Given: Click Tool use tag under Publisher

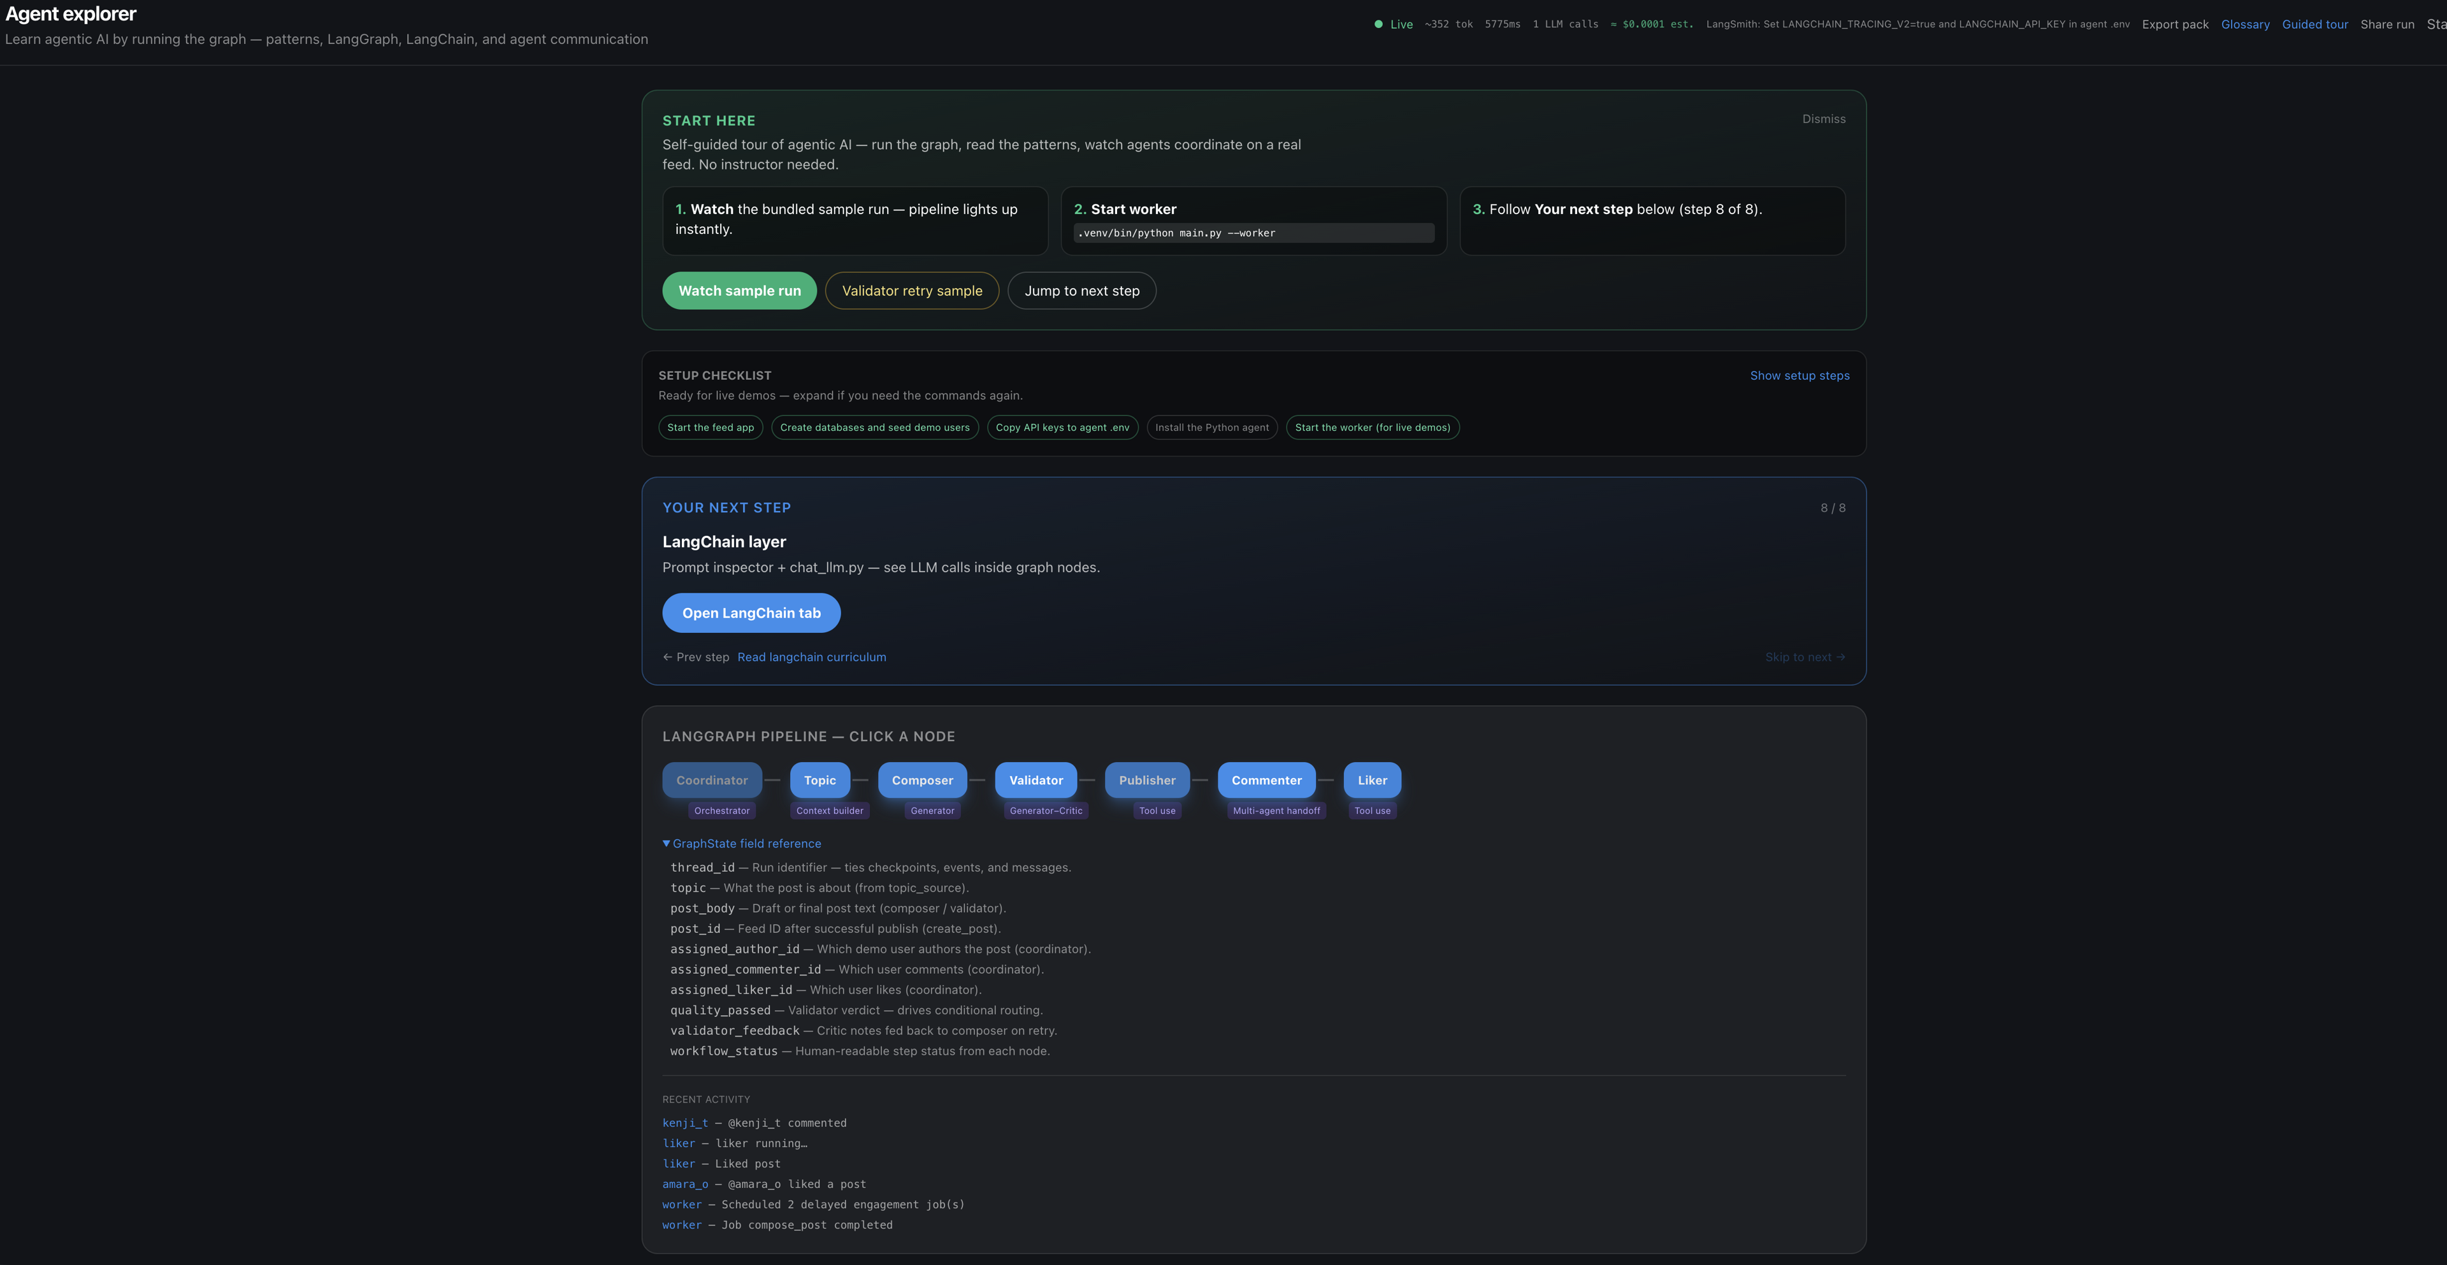Looking at the screenshot, I should [x=1157, y=810].
